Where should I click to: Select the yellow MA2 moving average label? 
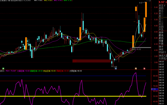click(48, 1)
